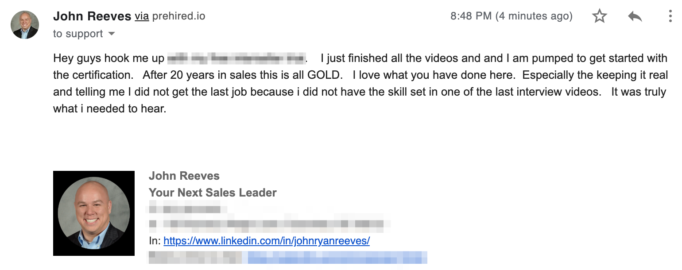This screenshot has height=270, width=682.
Task: Click "Your Next Sales Leader" signature title
Action: click(x=213, y=193)
